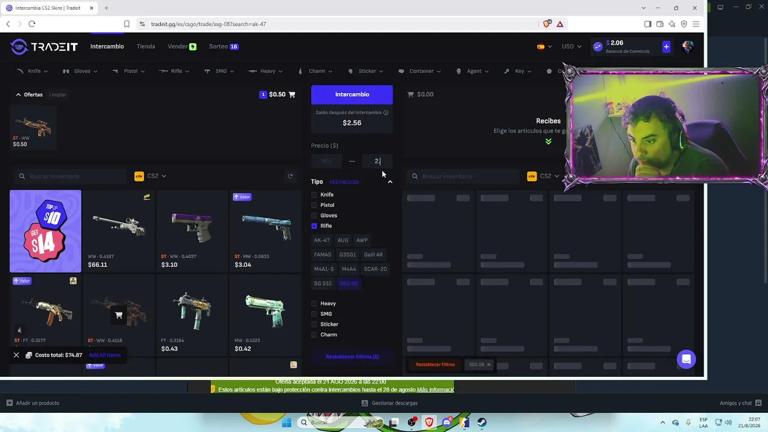This screenshot has height=432, width=768.
Task: Check the Gloves type filter
Action: coord(314,215)
